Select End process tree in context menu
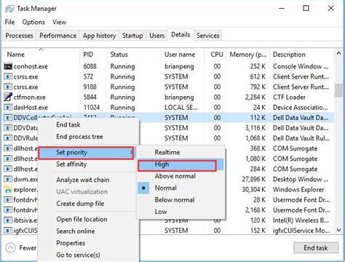The width and height of the screenshot is (345, 262). pyautogui.click(x=79, y=137)
